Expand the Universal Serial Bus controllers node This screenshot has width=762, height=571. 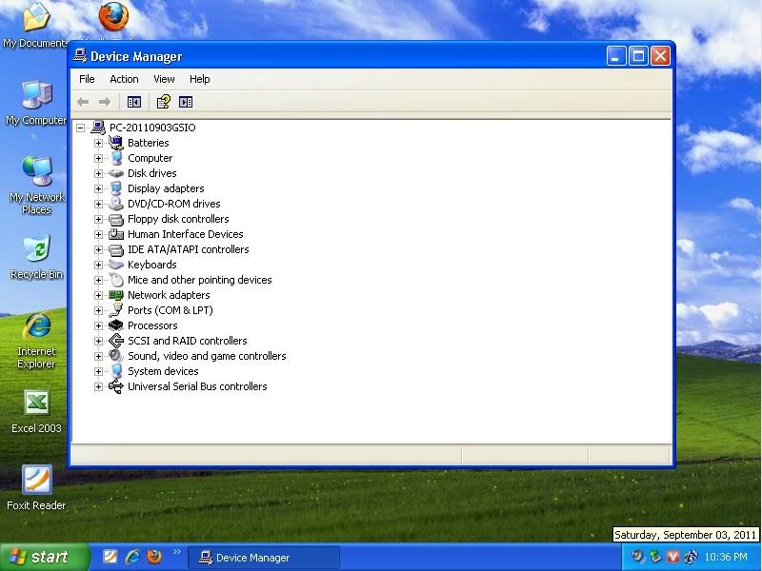(x=99, y=386)
